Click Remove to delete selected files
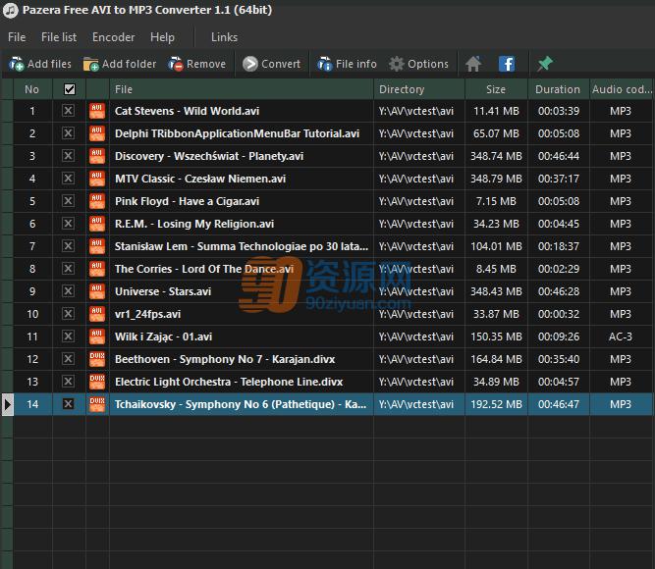The height and width of the screenshot is (569, 655). [x=196, y=64]
